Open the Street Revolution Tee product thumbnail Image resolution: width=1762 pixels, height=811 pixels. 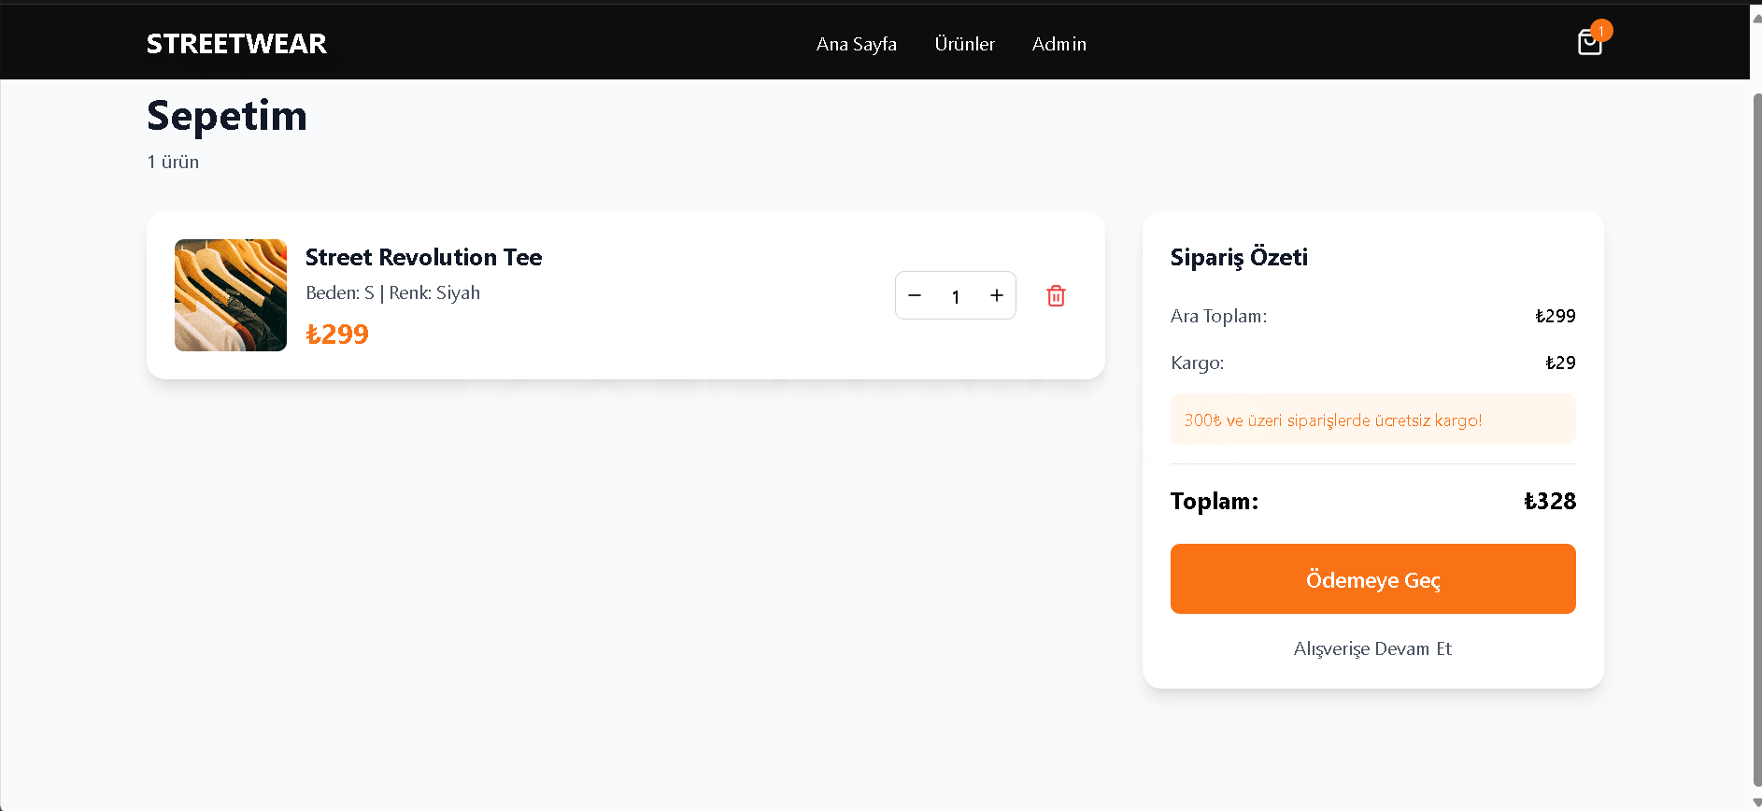coord(231,295)
